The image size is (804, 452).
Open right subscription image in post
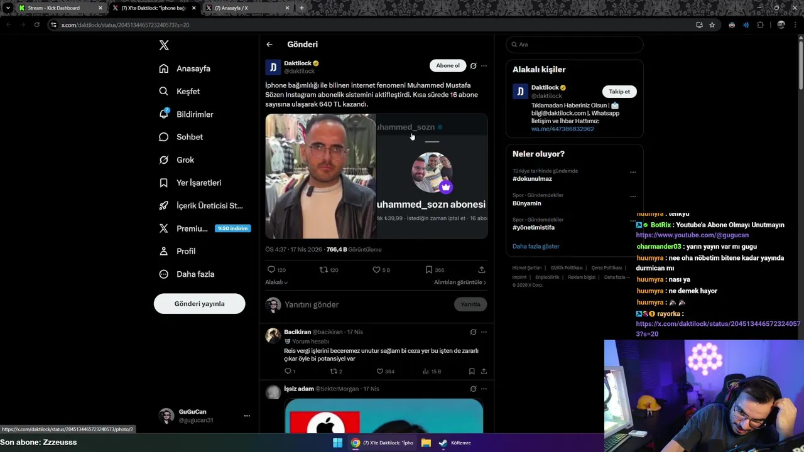coord(432,176)
